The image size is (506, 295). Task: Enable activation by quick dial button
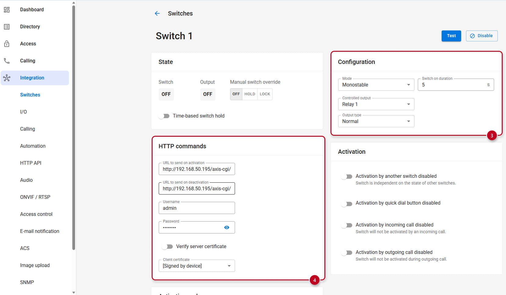point(347,204)
